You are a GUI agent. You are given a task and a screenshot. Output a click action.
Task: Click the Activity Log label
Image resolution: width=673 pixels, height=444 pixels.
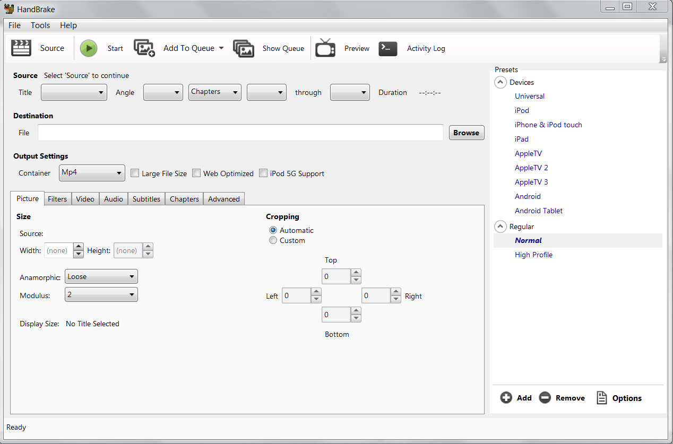click(x=426, y=48)
